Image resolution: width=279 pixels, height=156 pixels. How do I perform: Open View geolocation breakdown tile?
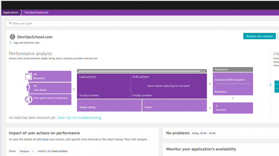[50, 99]
